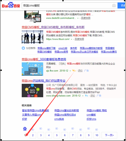Image resolution: width=126 pixels, height=141 pixels.
Task: Click related search 织梦
Action: tap(24, 119)
